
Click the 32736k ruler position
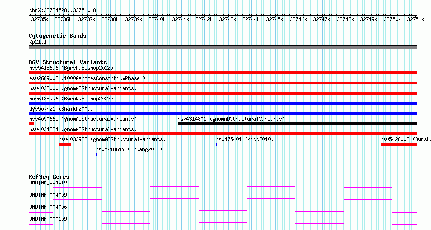tap(63, 19)
